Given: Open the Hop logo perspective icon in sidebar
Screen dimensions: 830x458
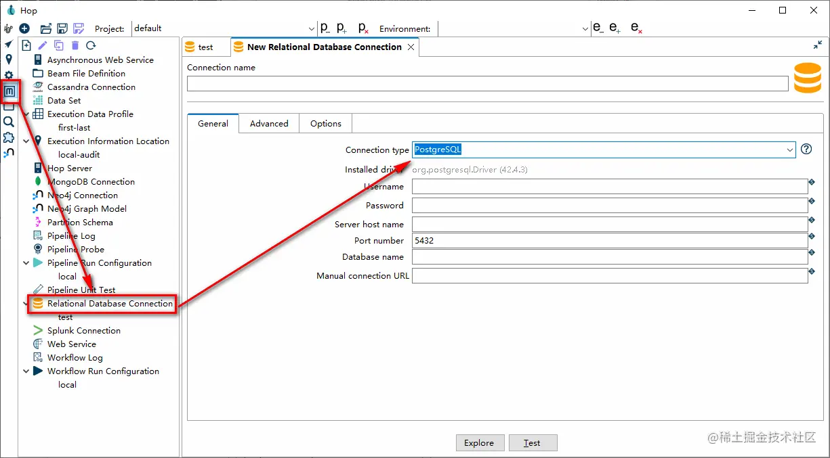Looking at the screenshot, I should (8, 29).
